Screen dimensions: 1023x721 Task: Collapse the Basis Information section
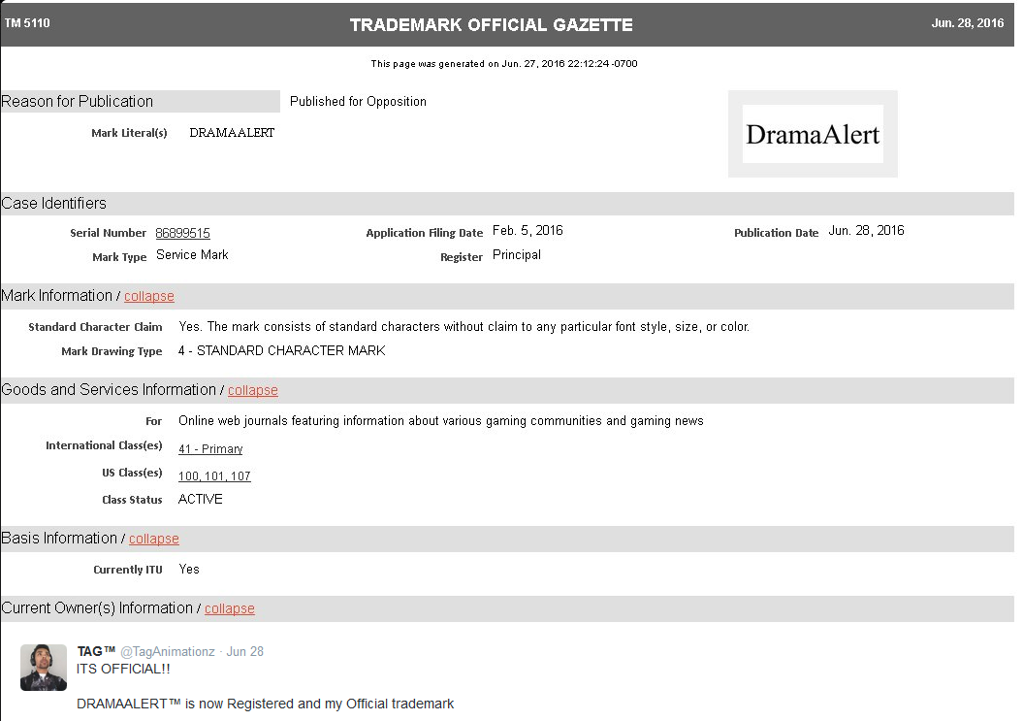[153, 539]
